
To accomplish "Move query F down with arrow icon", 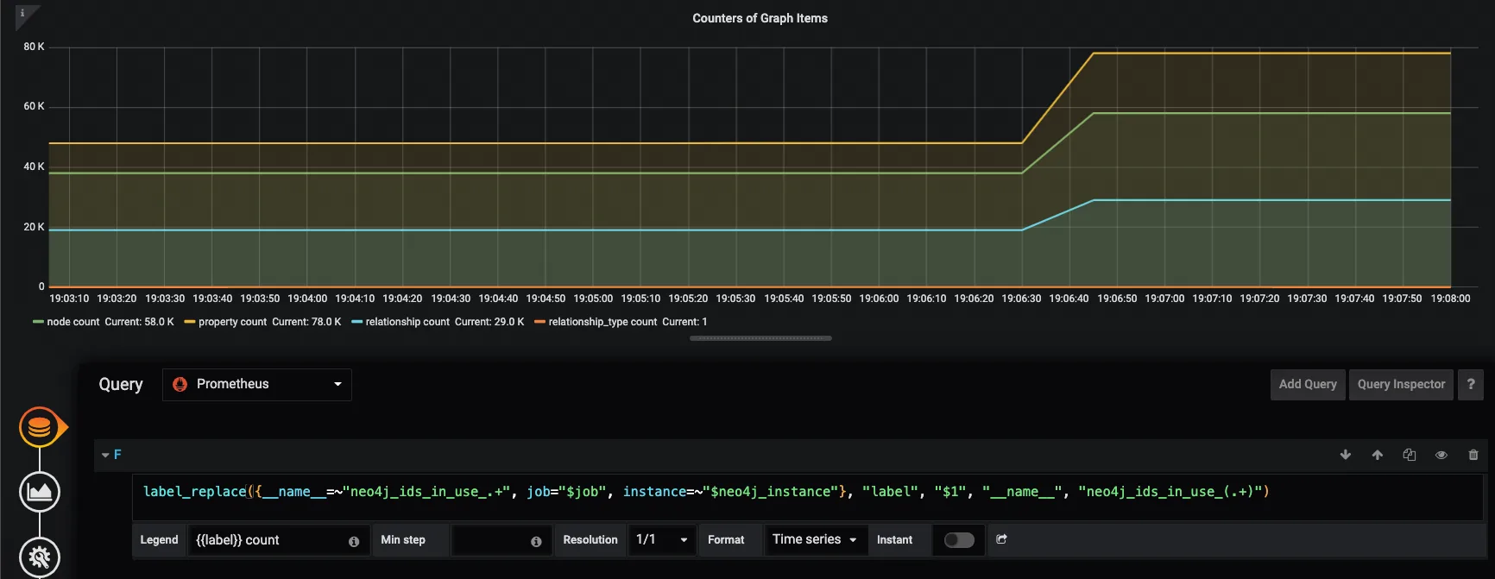I will coord(1346,455).
